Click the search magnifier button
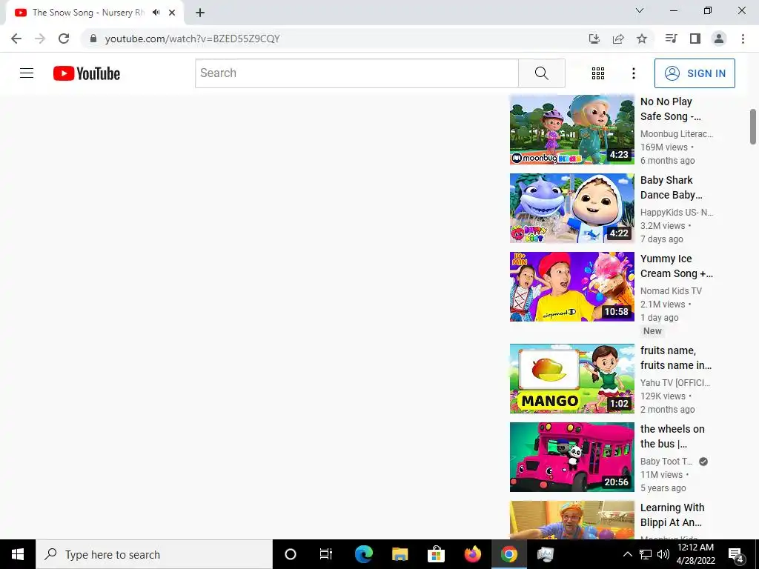 542,73
